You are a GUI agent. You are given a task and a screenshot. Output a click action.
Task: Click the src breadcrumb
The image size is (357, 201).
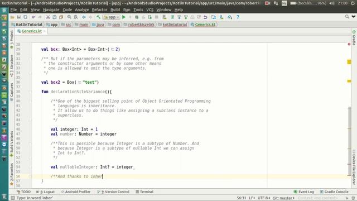coord(66,25)
